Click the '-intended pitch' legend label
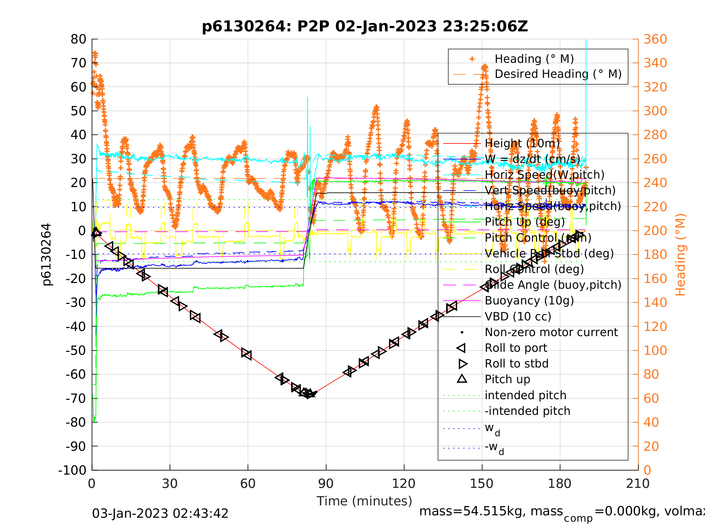705x528 pixels. (528, 411)
